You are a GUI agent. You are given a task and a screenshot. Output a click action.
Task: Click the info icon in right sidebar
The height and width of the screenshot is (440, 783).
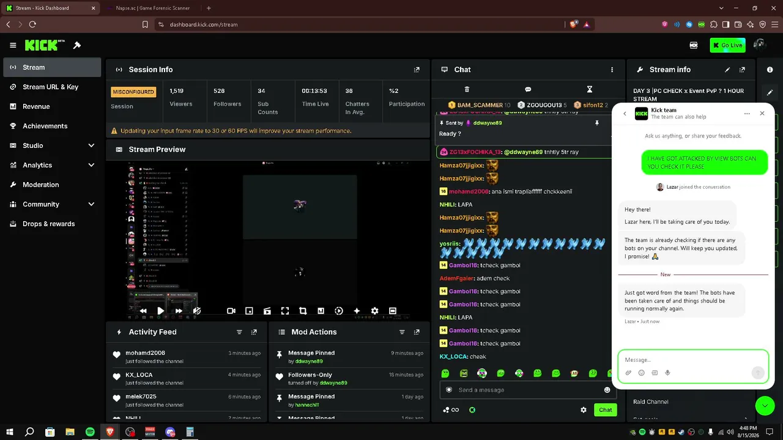pyautogui.click(x=770, y=70)
